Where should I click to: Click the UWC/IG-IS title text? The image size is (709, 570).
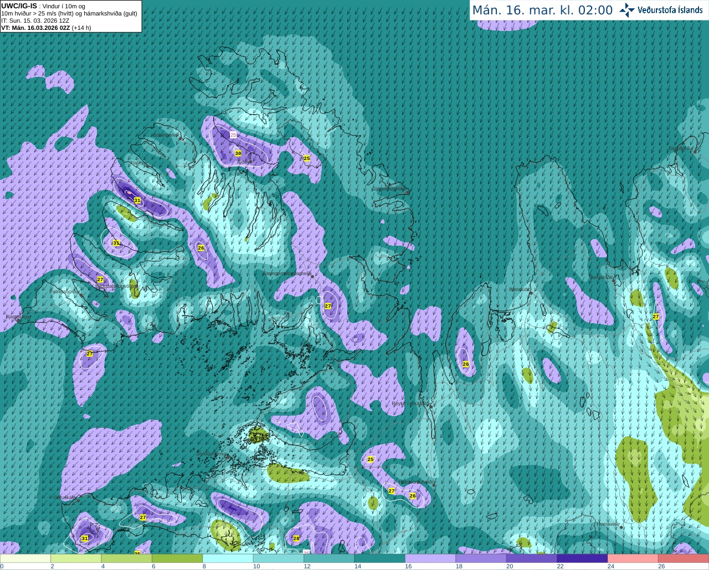19,6
